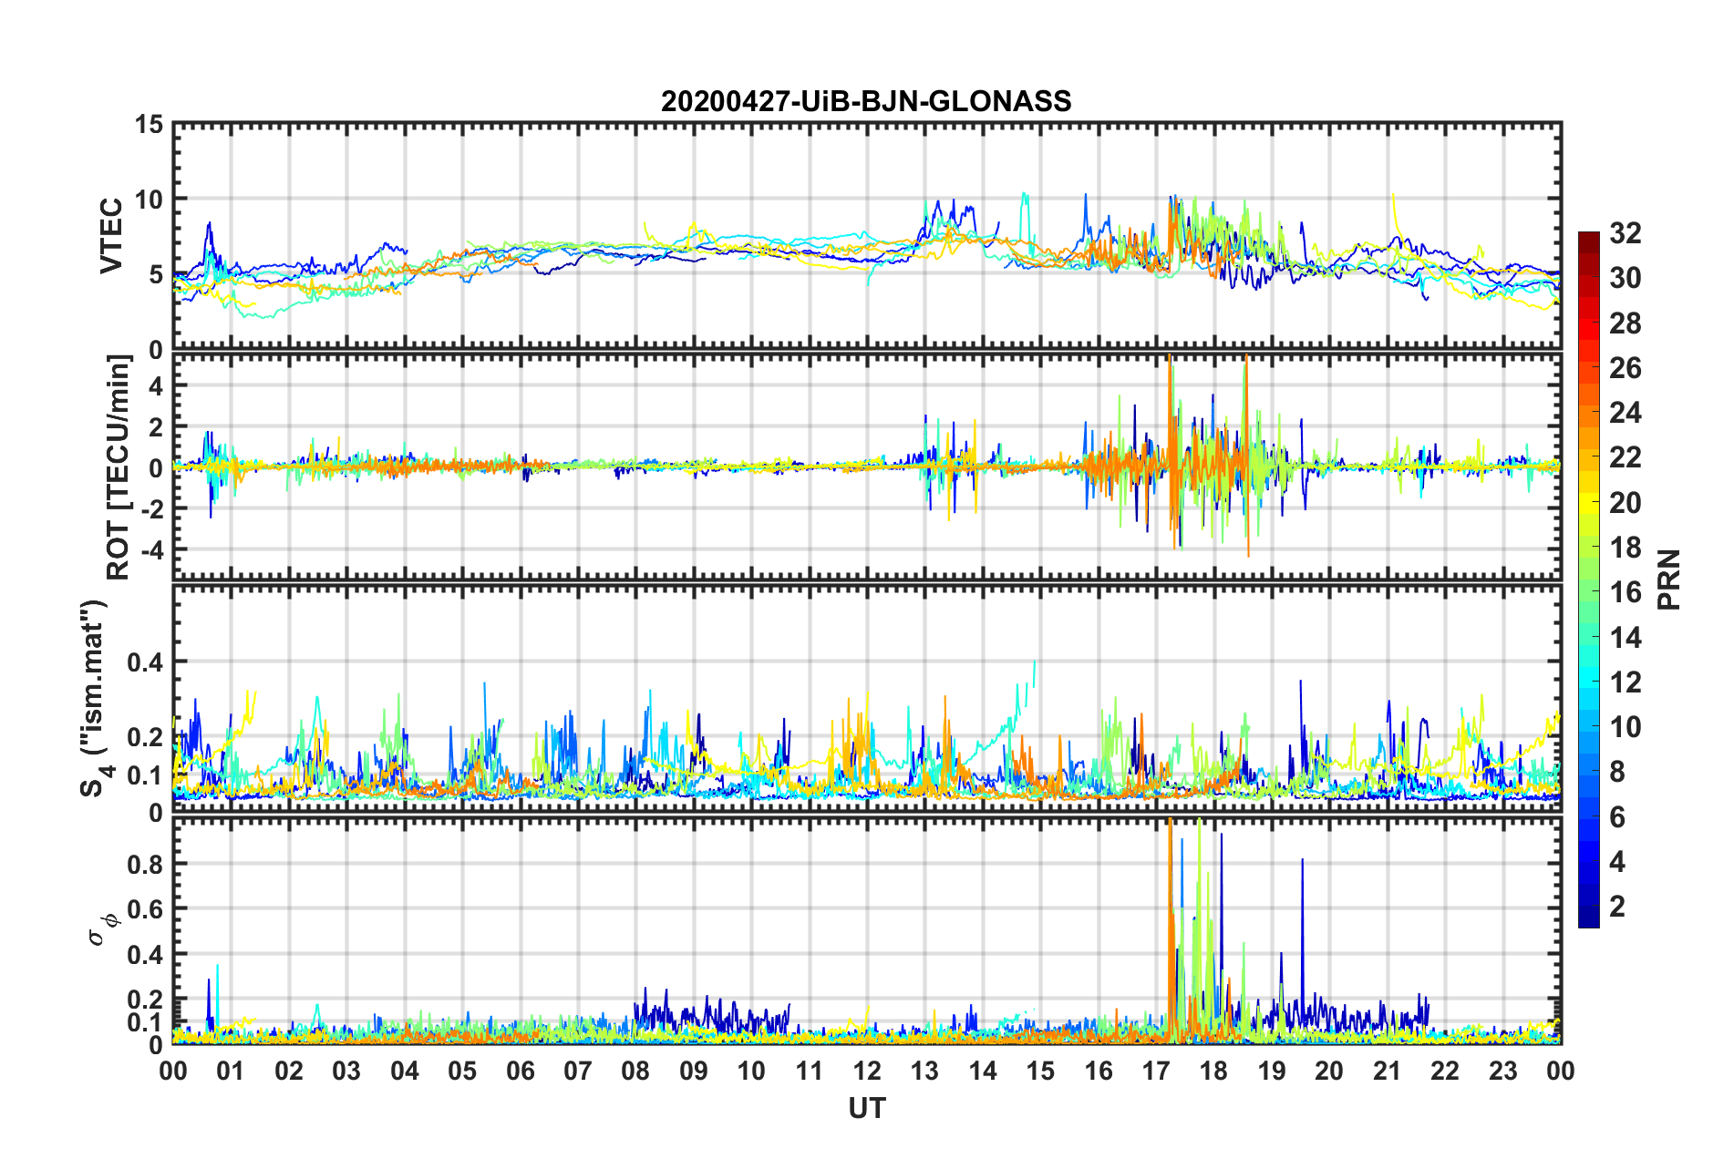Image resolution: width=1734 pixels, height=1159 pixels.
Task: Click colorbar tick value 20
Action: 1626,503
